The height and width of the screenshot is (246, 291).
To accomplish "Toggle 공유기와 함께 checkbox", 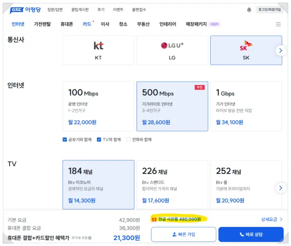I will [65, 139].
